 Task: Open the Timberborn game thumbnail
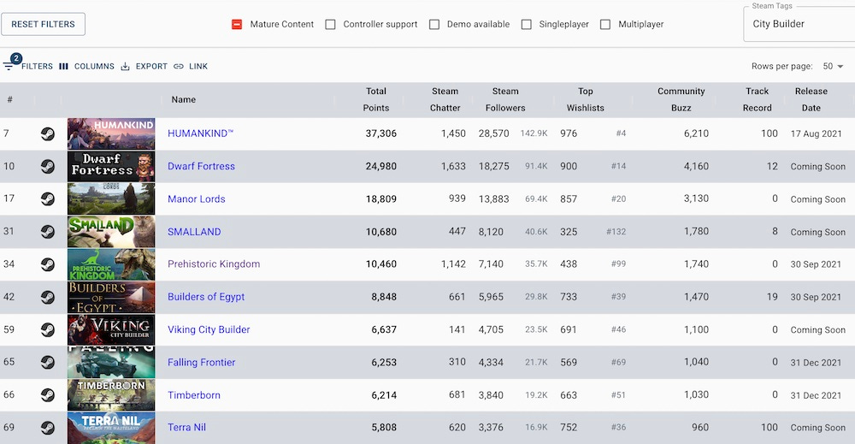(x=111, y=395)
